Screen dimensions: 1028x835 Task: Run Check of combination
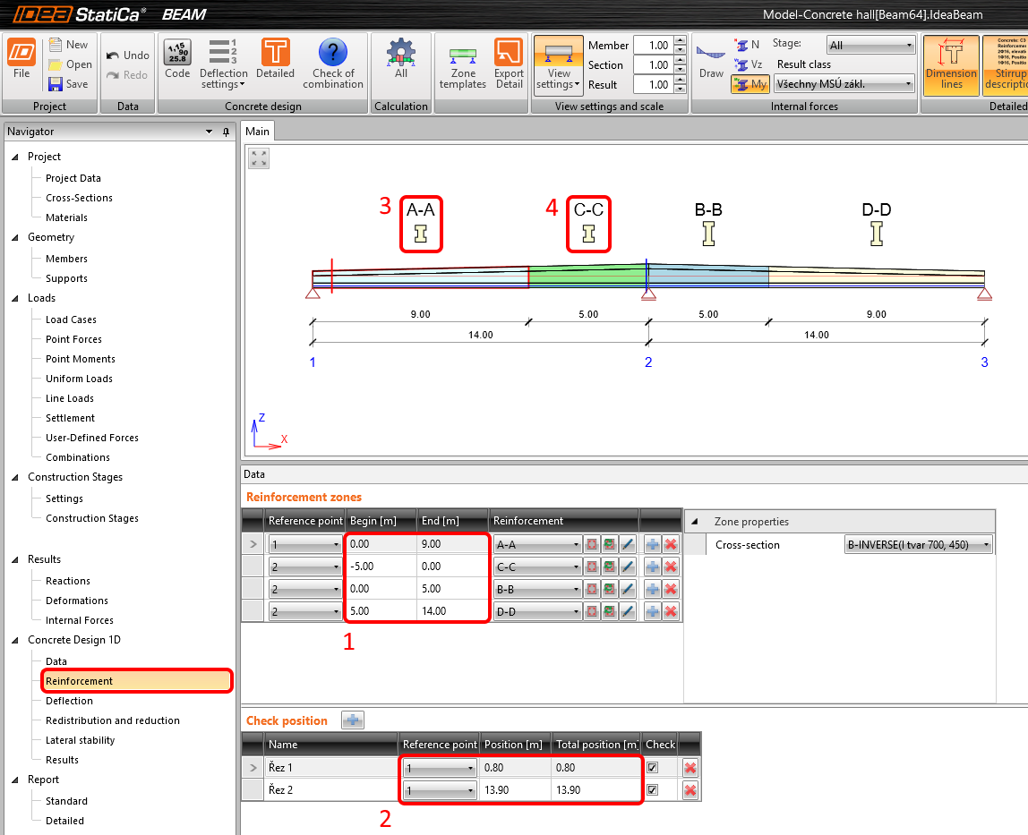pos(333,64)
